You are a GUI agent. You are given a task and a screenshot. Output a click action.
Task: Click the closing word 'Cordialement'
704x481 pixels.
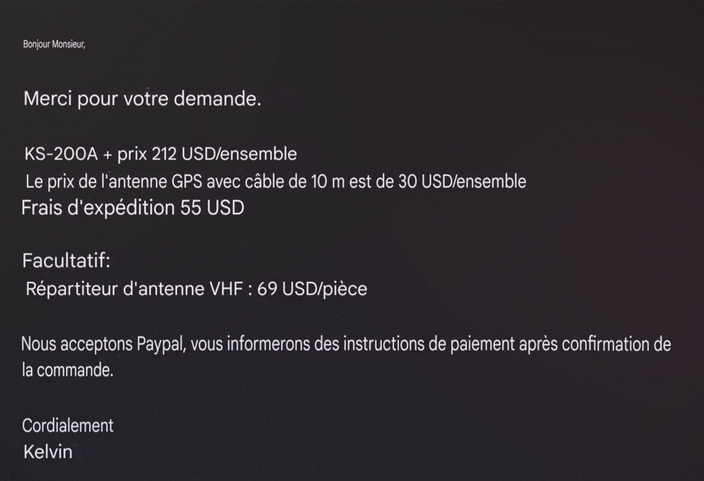[68, 425]
